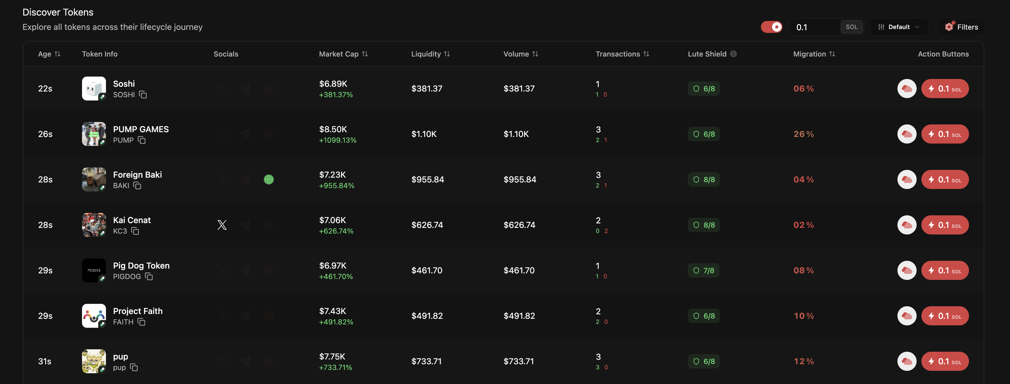Sort table by Age column
The image size is (1010, 384).
pos(49,54)
